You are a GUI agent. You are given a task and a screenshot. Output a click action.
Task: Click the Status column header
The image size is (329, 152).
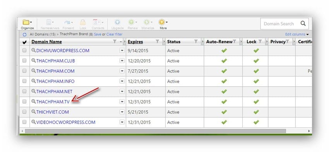point(174,42)
